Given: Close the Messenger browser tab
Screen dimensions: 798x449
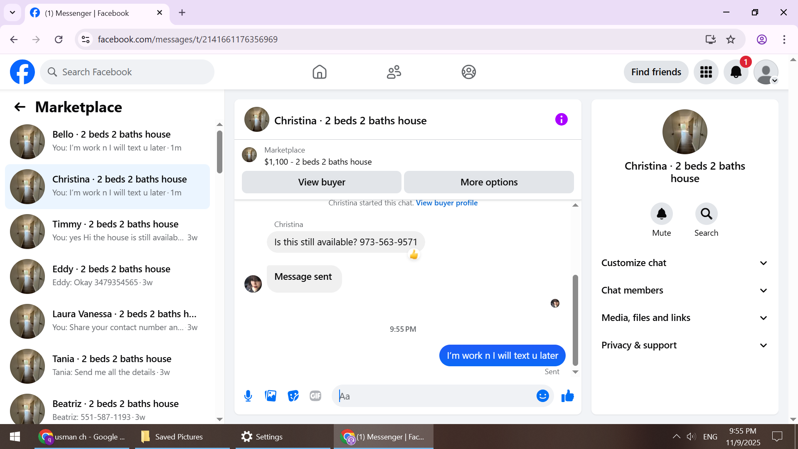Looking at the screenshot, I should point(160,13).
